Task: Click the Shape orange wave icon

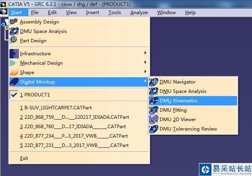Action: tap(14, 73)
